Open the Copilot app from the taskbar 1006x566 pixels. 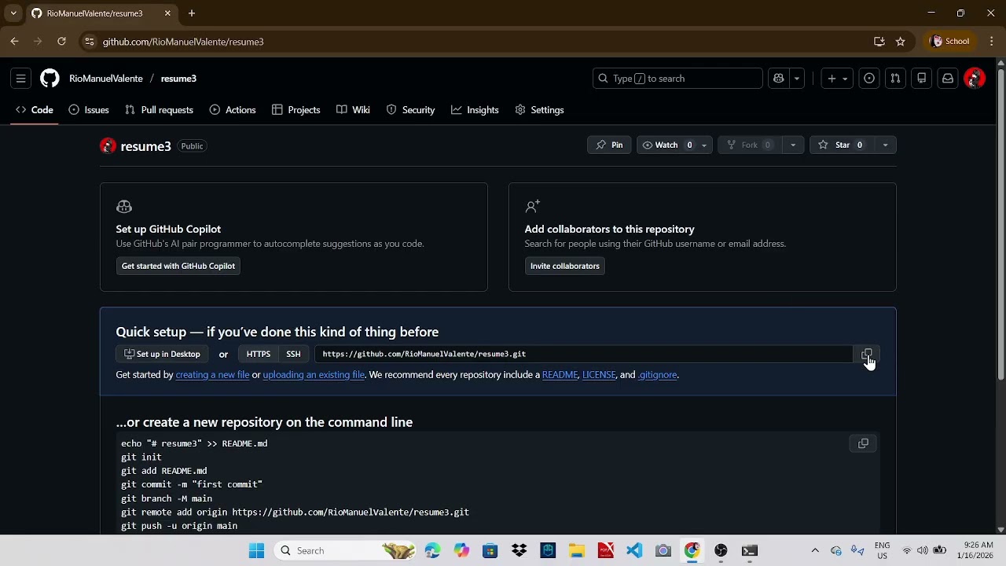pyautogui.click(x=461, y=551)
